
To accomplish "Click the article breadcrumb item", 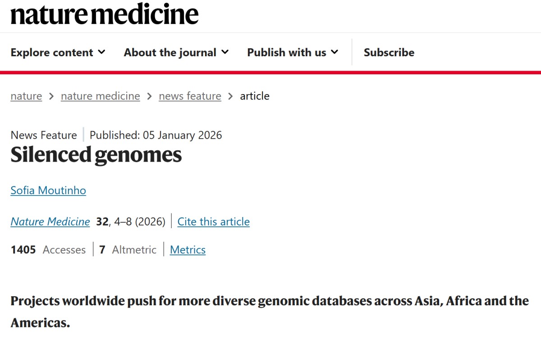I will click(x=254, y=96).
